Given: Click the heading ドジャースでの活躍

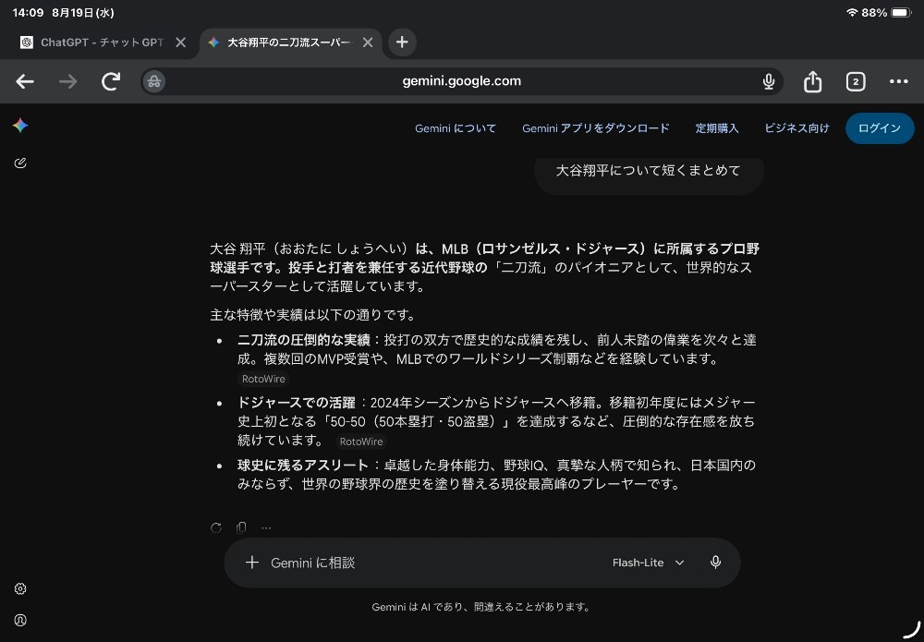Looking at the screenshot, I should pos(297,403).
